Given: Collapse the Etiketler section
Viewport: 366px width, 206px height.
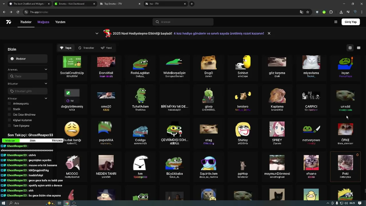Looking at the screenshot, I should click(x=46, y=84).
